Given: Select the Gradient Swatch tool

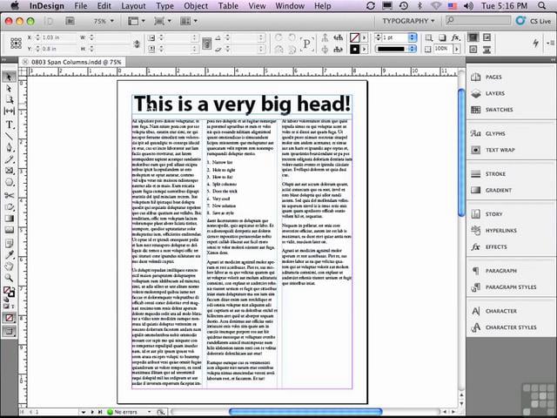Looking at the screenshot, I should pos(9,219).
